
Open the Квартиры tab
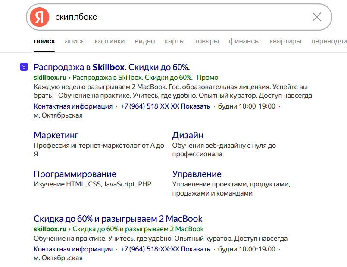coord(285,41)
